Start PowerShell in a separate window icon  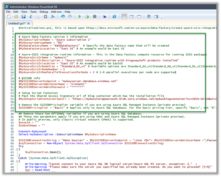click(x=114, y=16)
